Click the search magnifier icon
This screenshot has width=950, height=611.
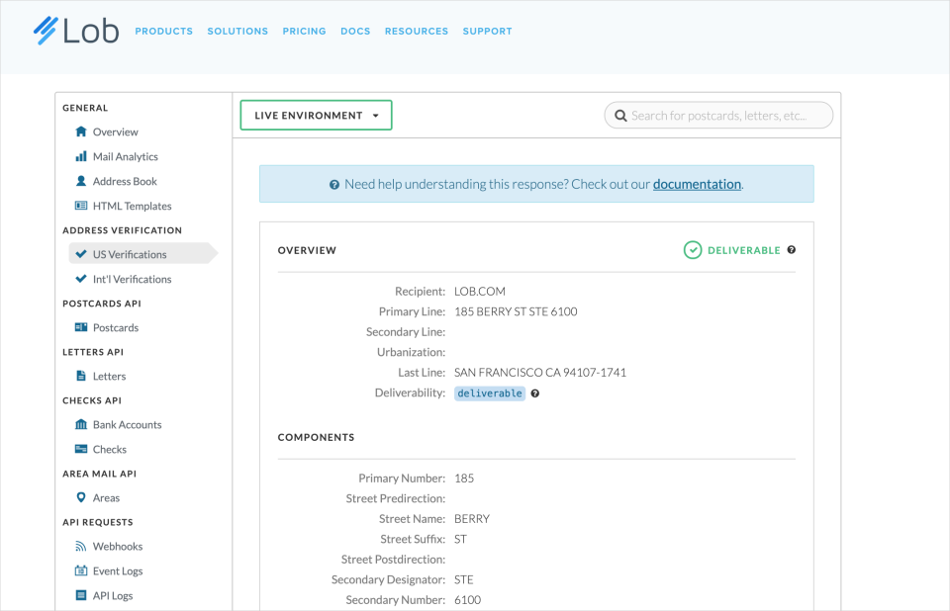(621, 116)
